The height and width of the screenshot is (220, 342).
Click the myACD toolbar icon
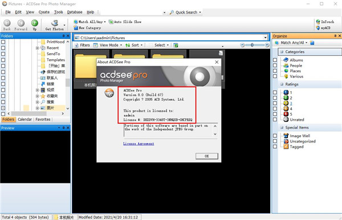318,28
